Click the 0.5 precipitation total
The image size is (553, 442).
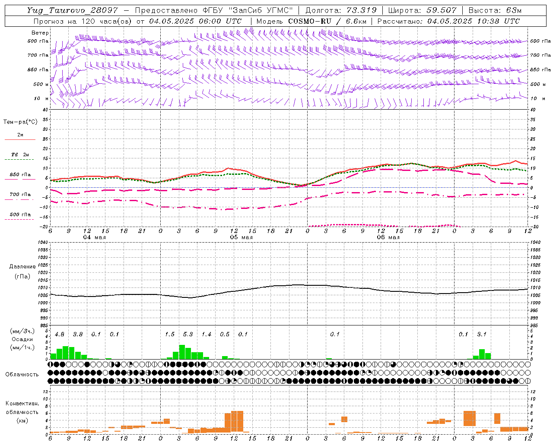pos(225,334)
